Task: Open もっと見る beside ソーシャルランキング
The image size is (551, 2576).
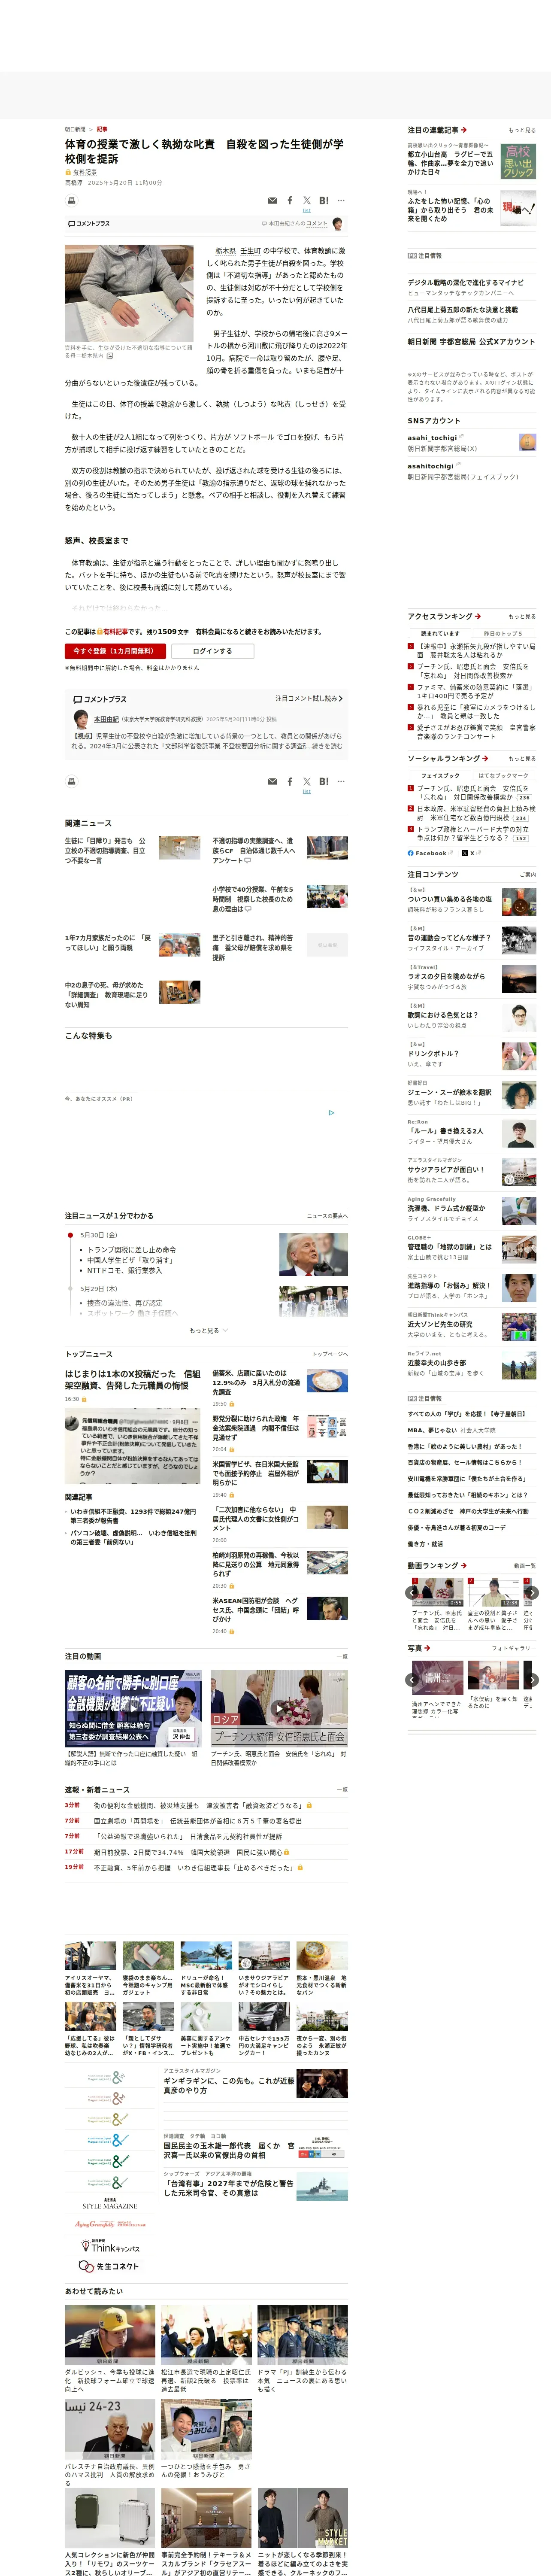Action: (x=522, y=759)
